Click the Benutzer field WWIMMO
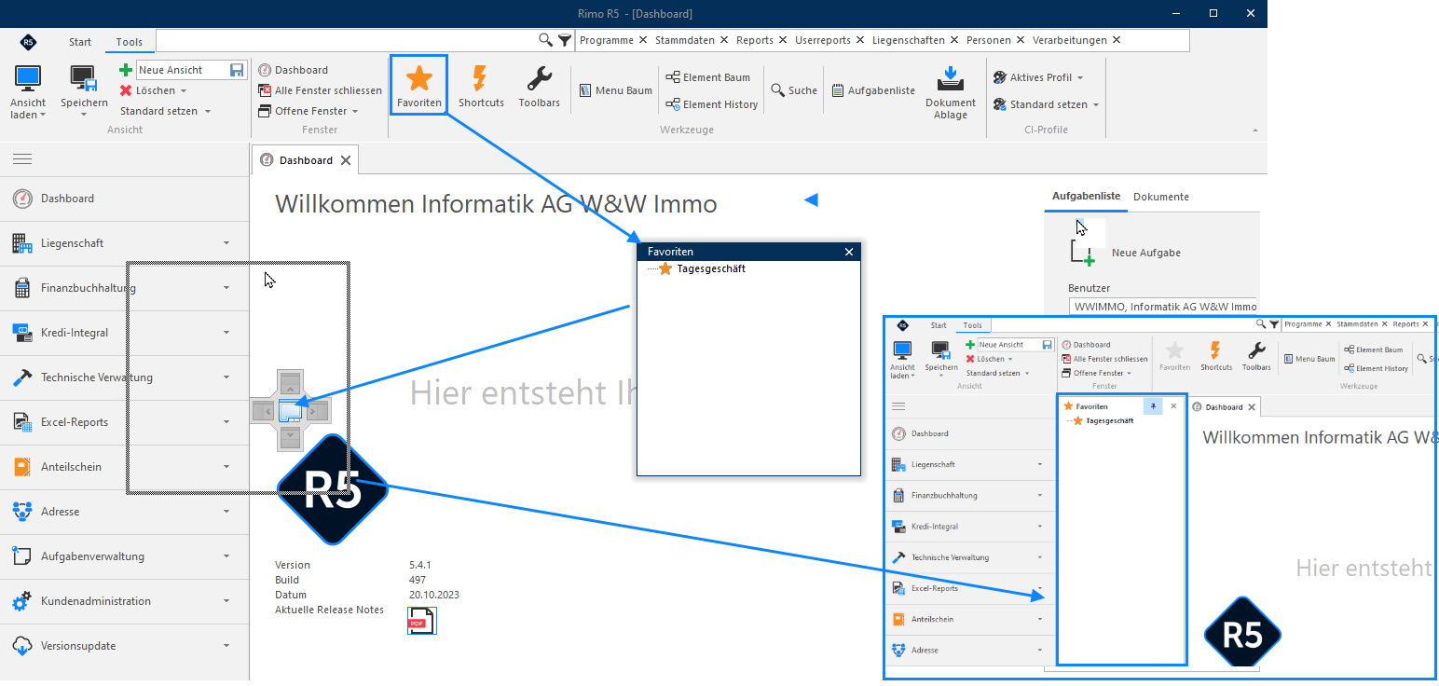 tap(1162, 307)
